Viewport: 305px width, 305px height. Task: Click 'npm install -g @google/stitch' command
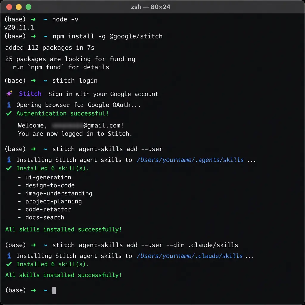coord(108,36)
